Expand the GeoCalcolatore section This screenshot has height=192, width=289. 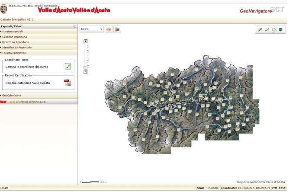pos(39,96)
